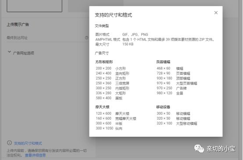Click the 方形和矩形 section heading
243x160 pixels.
click(104, 62)
